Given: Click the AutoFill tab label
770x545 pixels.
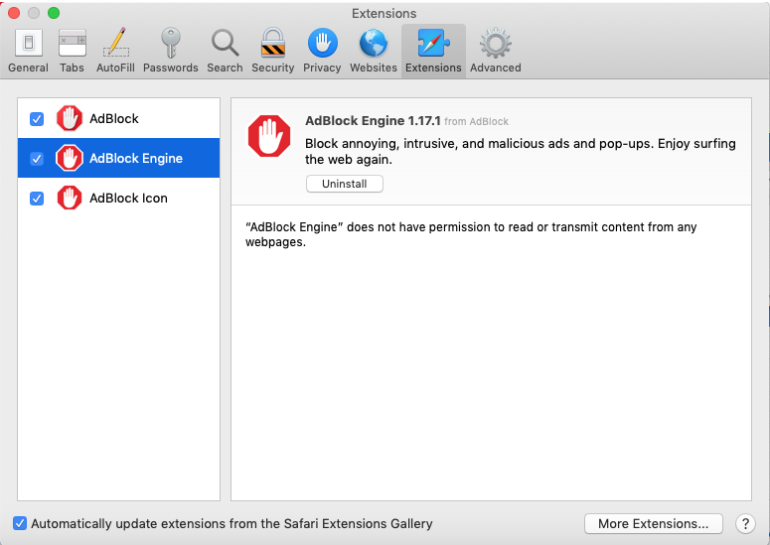Looking at the screenshot, I should click(x=115, y=68).
